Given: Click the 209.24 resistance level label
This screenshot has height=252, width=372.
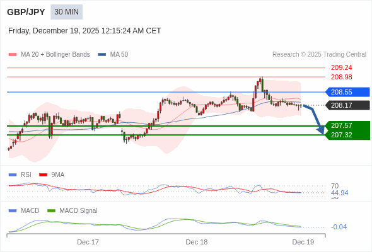Looking at the screenshot, I should 341,67.
